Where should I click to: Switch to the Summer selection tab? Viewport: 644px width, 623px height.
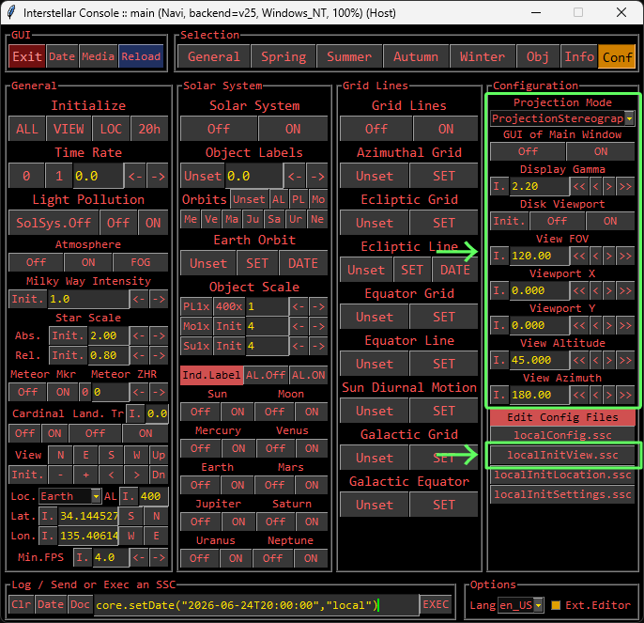(x=349, y=56)
